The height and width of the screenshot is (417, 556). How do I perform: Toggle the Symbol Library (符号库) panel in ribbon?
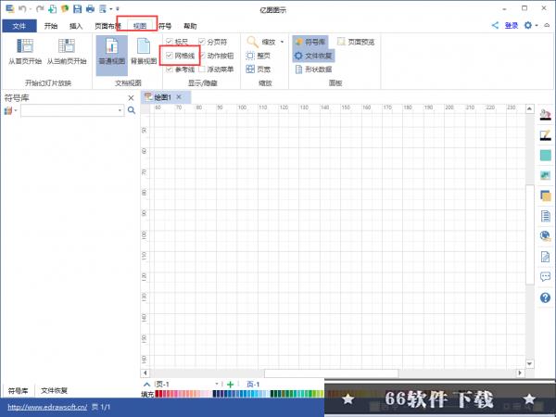[310, 42]
